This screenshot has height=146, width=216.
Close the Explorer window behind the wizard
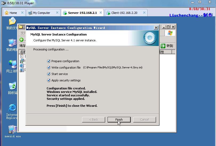point(173,27)
